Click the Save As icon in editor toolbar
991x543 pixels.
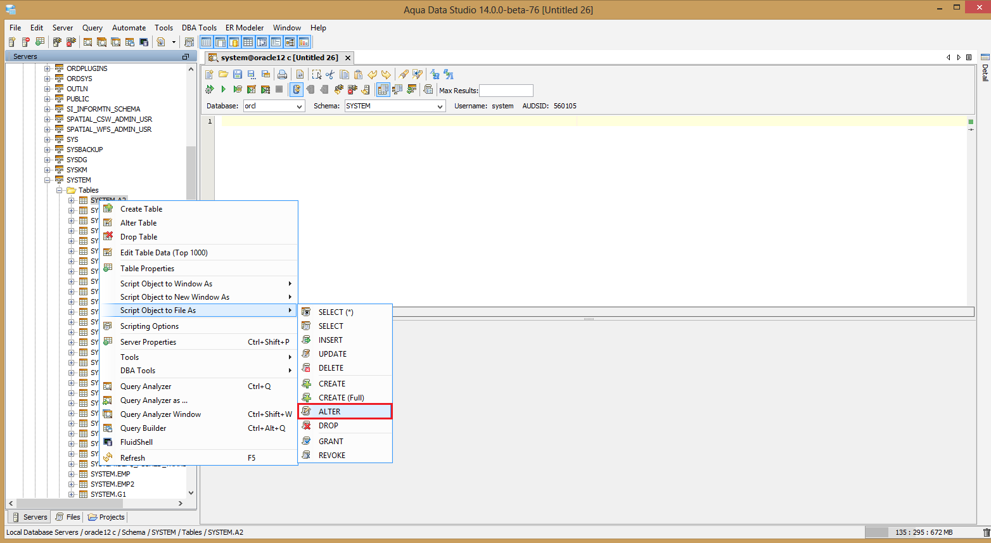(252, 74)
